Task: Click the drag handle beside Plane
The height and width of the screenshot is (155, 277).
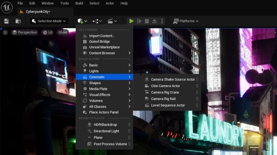Action: tap(129, 137)
